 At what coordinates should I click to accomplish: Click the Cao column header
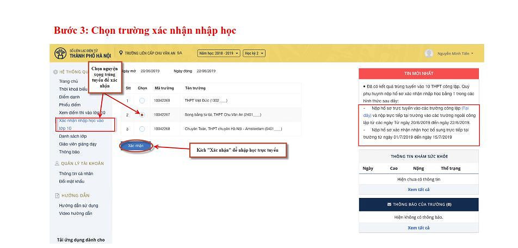[x=394, y=169]
